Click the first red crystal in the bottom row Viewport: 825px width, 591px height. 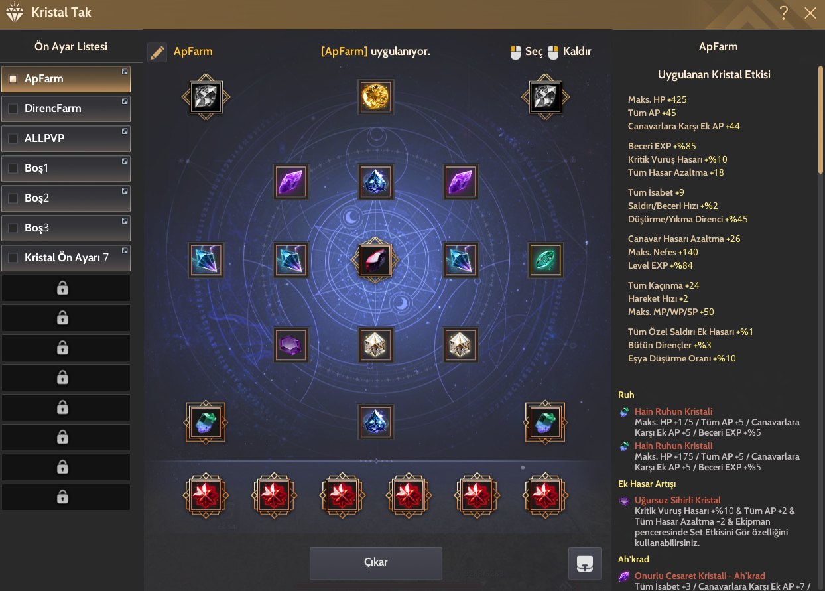[206, 495]
